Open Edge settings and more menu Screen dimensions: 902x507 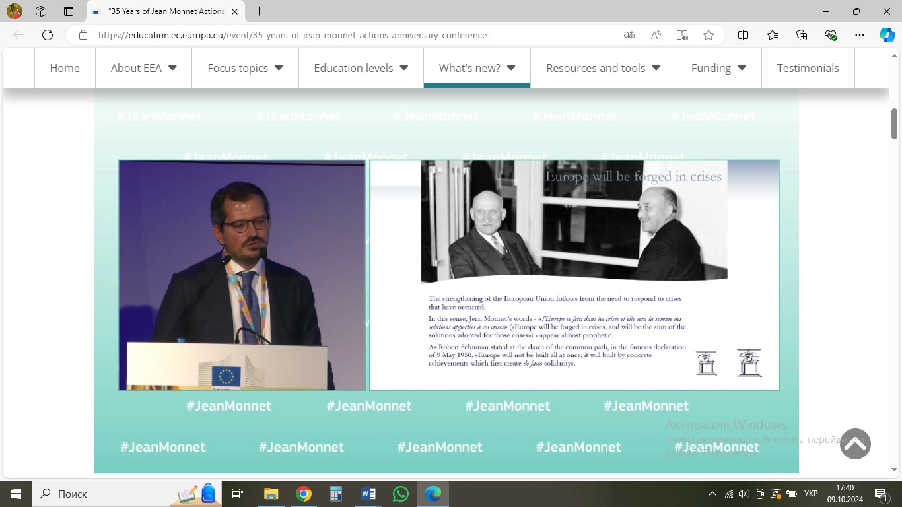click(x=859, y=35)
